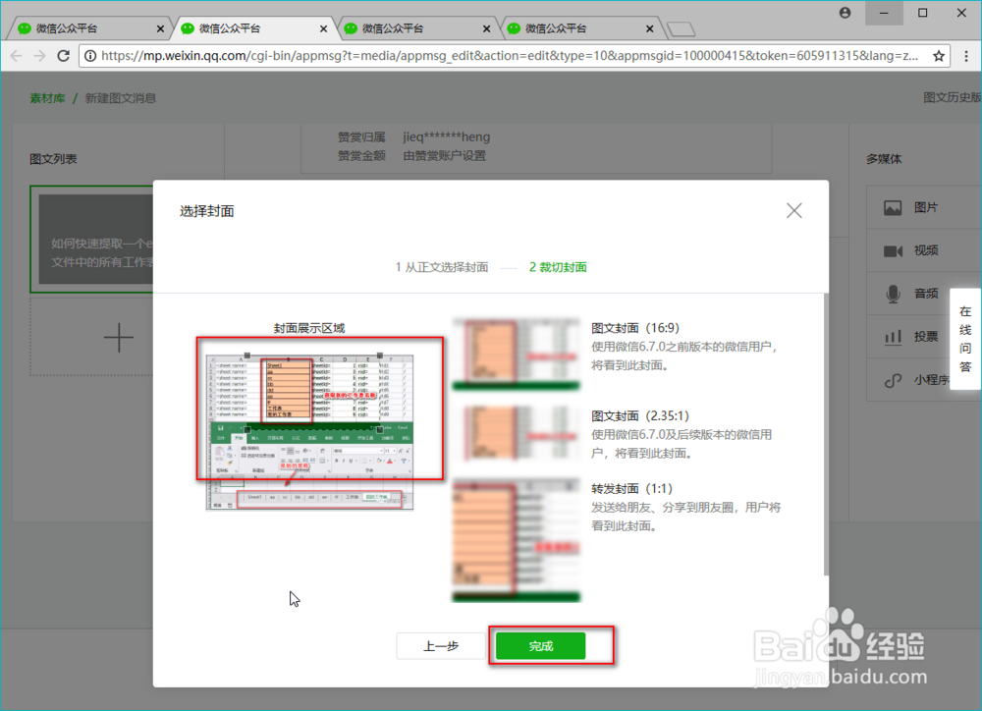Click the plus button to add new article
982x711 pixels.
[x=118, y=337]
